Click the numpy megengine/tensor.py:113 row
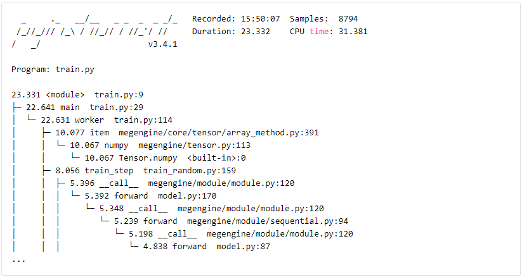 pyautogui.click(x=160, y=145)
